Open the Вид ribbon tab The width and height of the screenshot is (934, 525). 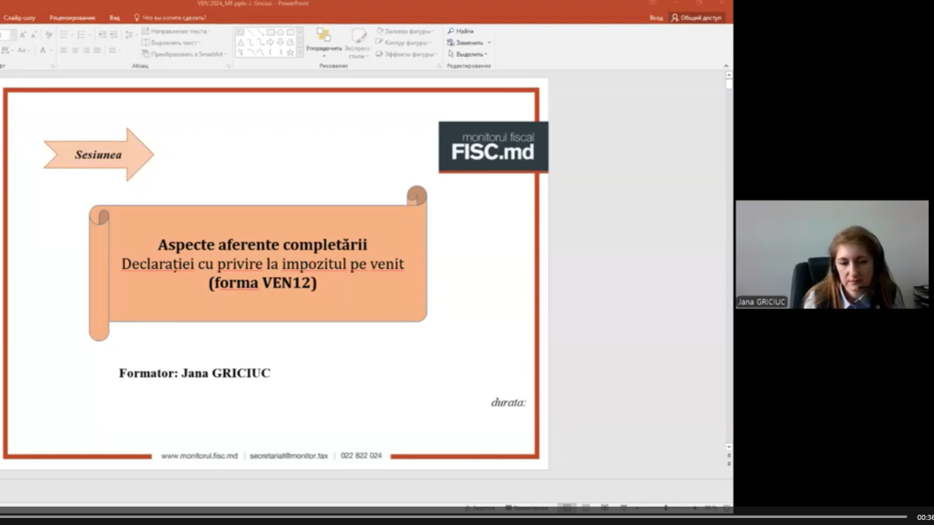[x=114, y=18]
